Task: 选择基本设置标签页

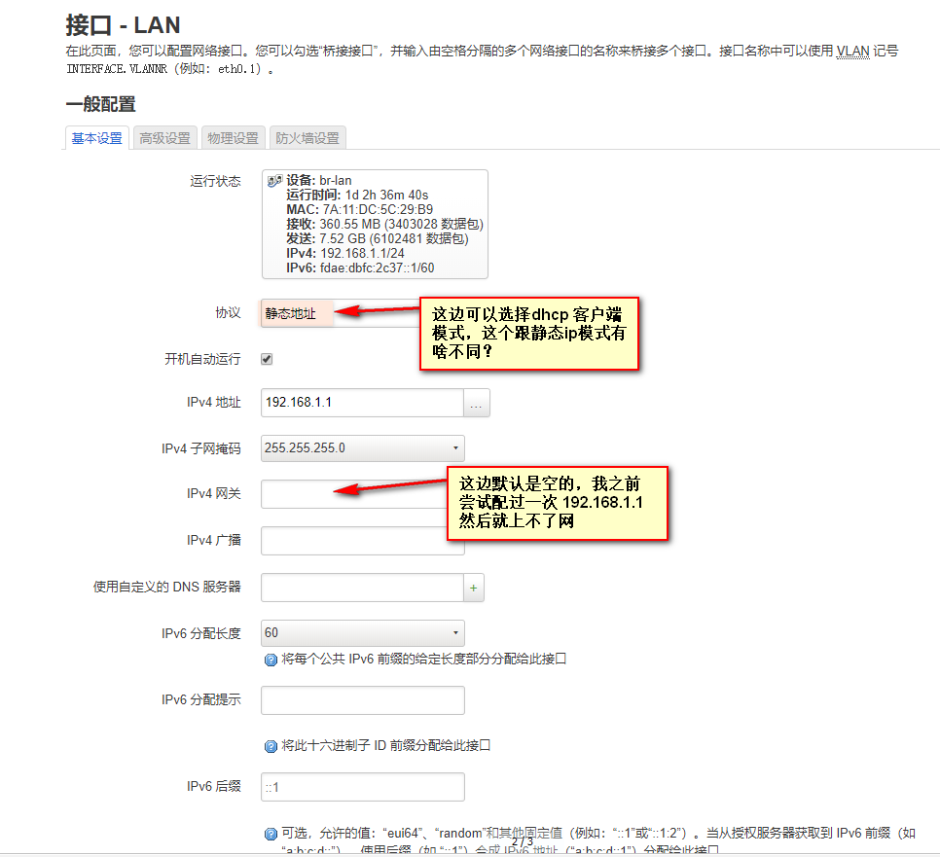Action: coord(96,137)
